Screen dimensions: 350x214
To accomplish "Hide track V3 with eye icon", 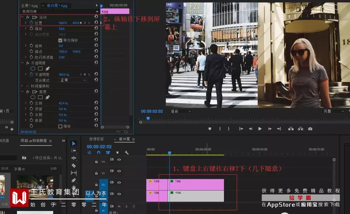I will click(119, 171).
